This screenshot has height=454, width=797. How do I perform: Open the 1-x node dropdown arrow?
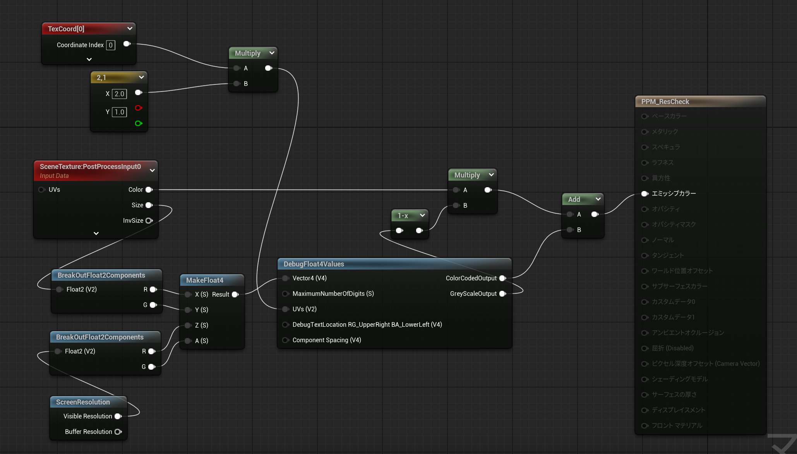tap(422, 215)
